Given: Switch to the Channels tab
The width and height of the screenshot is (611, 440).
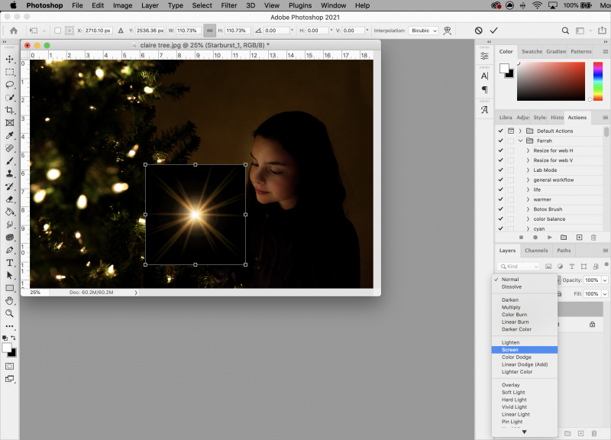Looking at the screenshot, I should (x=536, y=251).
